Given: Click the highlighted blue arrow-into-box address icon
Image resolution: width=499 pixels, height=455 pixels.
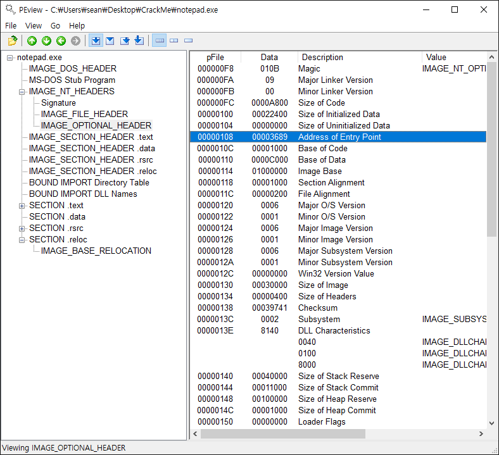Looking at the screenshot, I should click(x=96, y=41).
